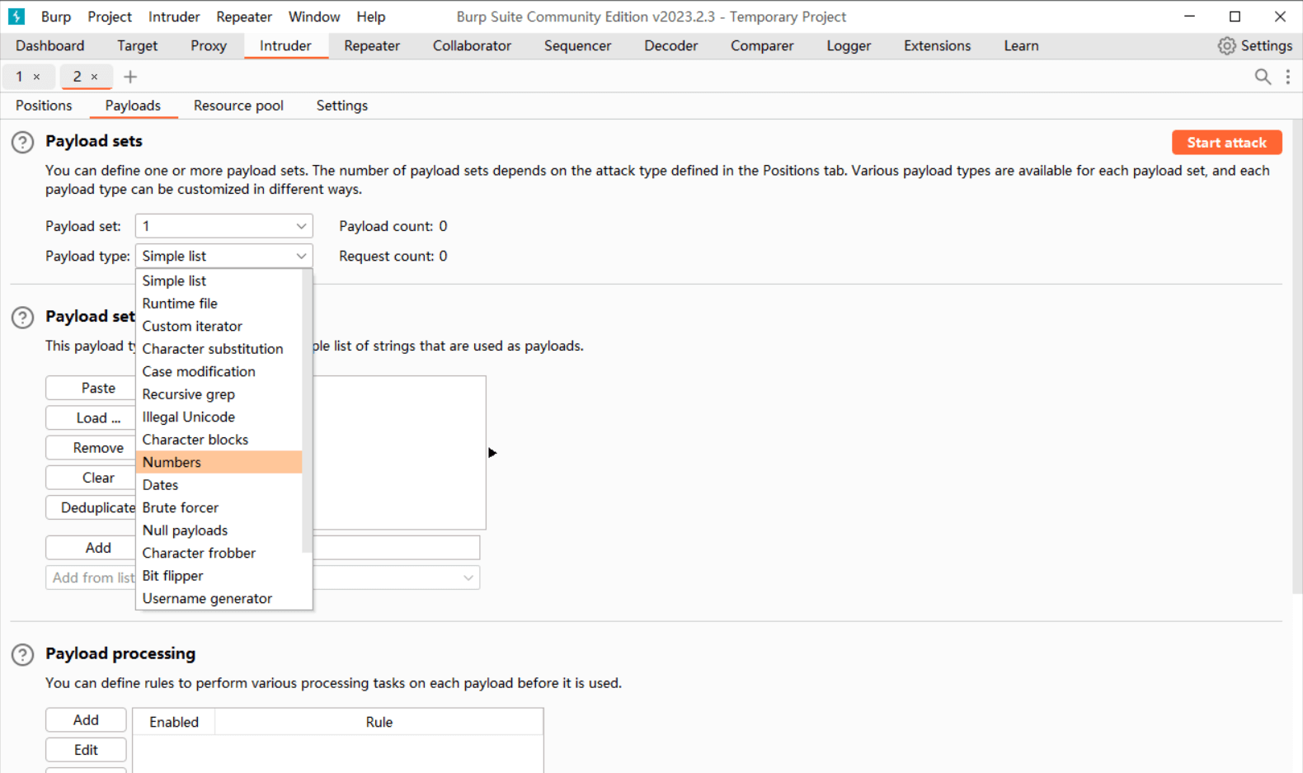Image resolution: width=1303 pixels, height=773 pixels.
Task: Expand the Payload set dropdown
Action: tap(301, 226)
